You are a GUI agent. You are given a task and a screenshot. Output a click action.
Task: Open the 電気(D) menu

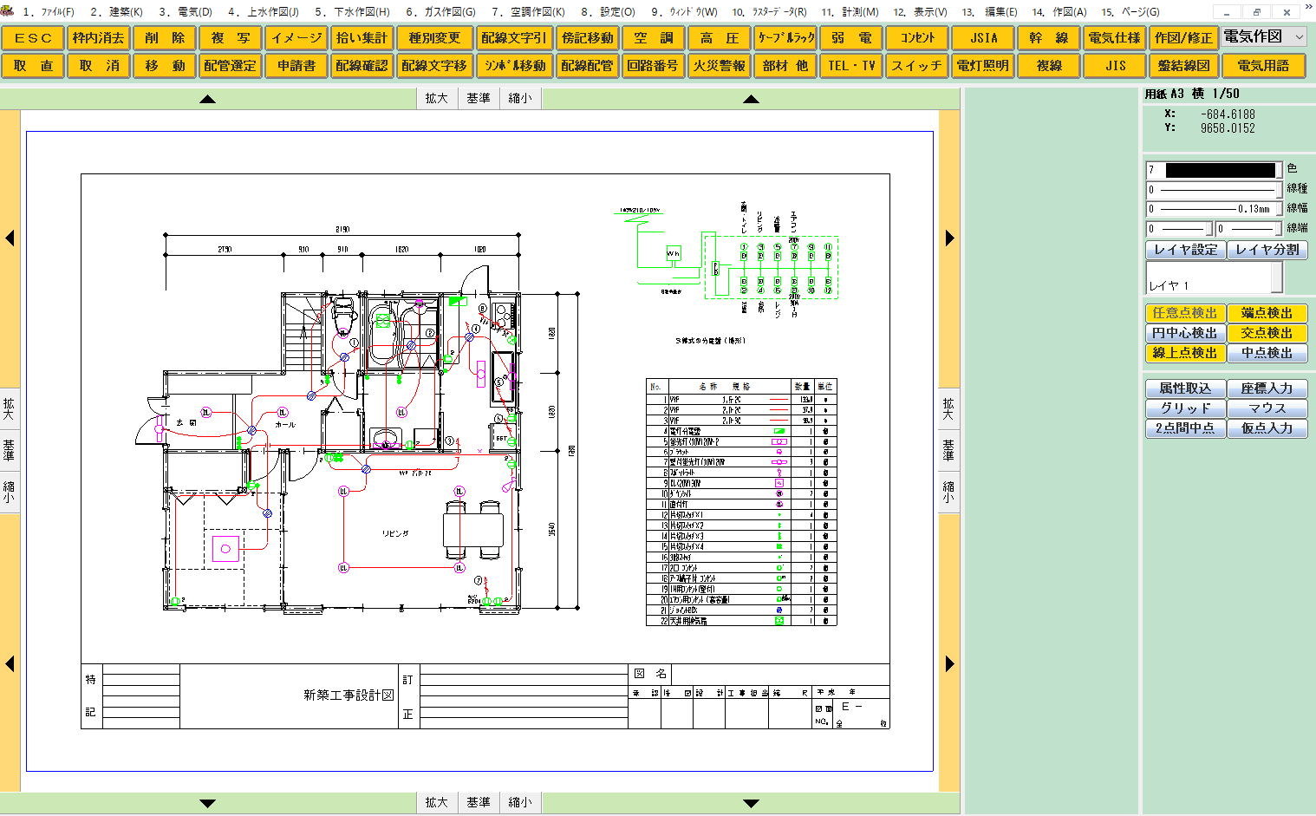pos(186,12)
